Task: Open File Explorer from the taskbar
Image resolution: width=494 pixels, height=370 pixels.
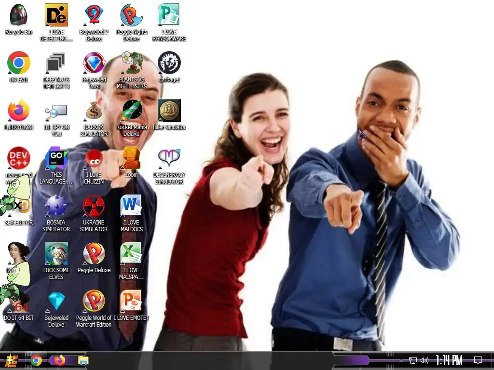Action: 83,360
